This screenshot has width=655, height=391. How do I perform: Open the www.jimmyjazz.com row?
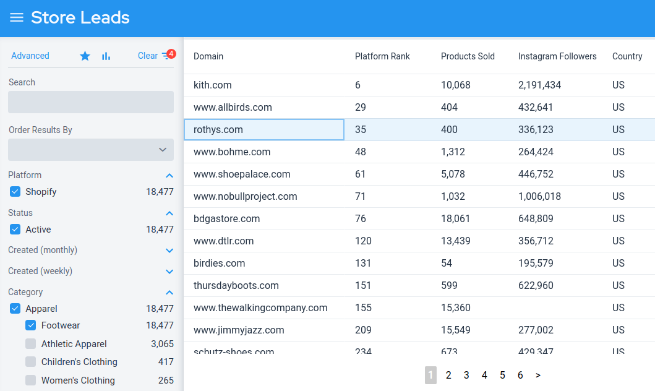[419, 330]
